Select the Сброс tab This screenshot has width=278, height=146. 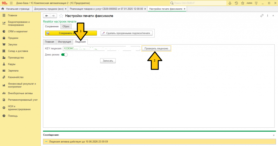pyautogui.click(x=66, y=26)
